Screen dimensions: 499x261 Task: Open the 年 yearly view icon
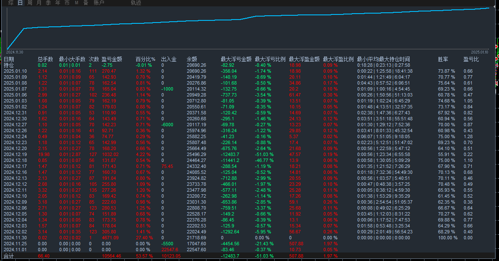[58, 3]
